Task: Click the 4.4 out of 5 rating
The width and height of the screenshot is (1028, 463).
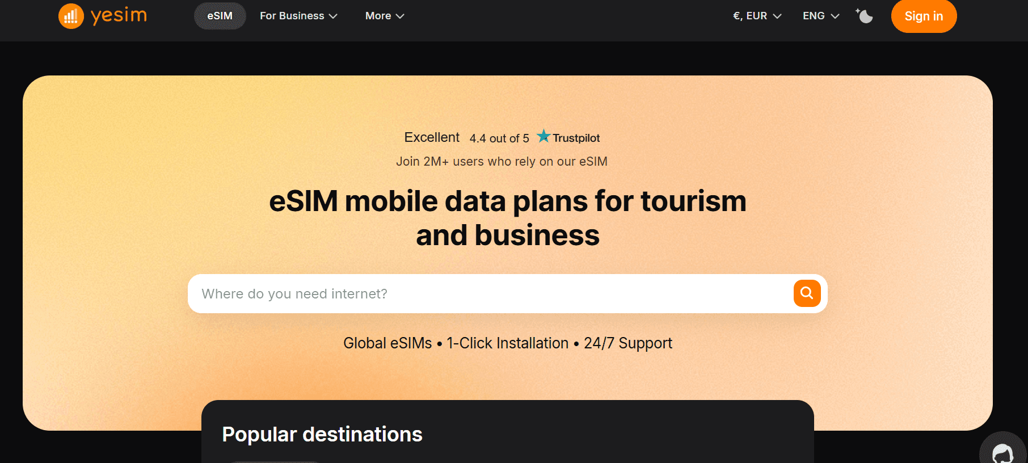Action: point(499,138)
